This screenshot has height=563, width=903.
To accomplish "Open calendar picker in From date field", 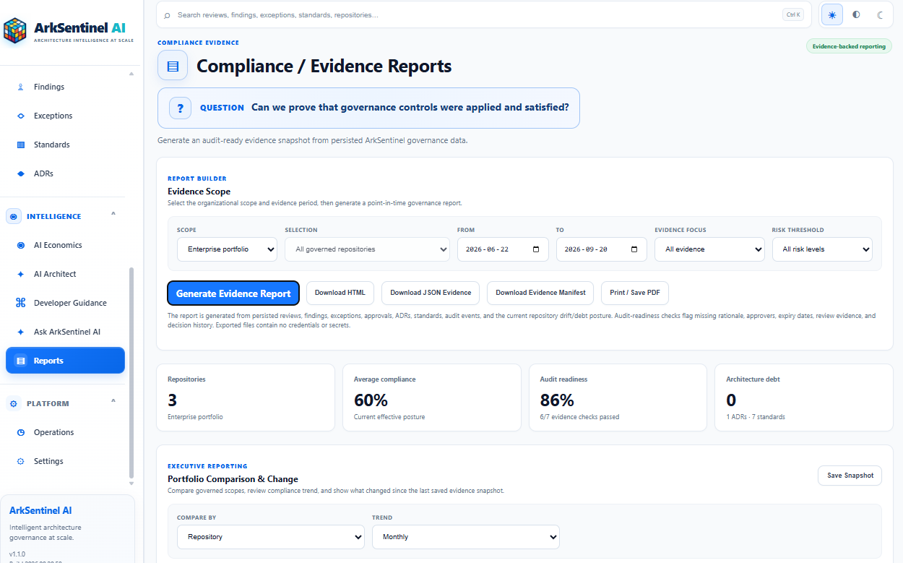I will pos(535,249).
